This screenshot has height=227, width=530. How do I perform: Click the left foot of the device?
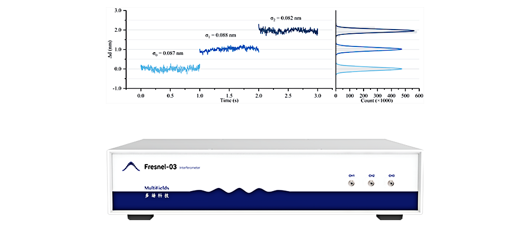point(139,217)
